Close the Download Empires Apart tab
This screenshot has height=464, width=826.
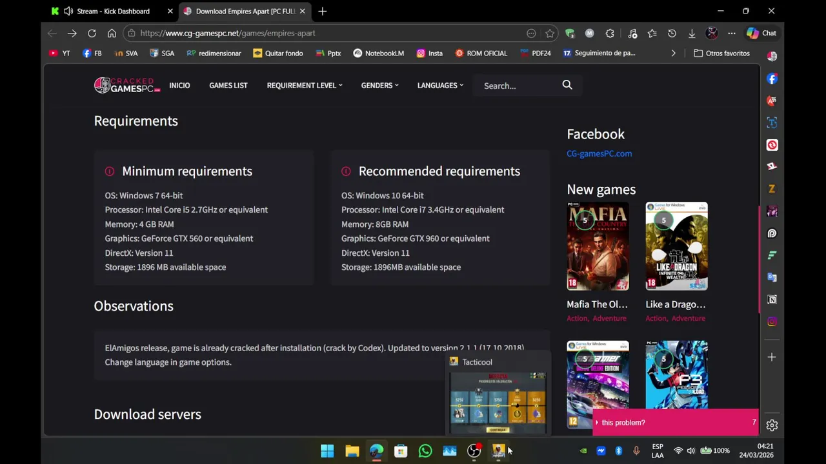click(302, 11)
